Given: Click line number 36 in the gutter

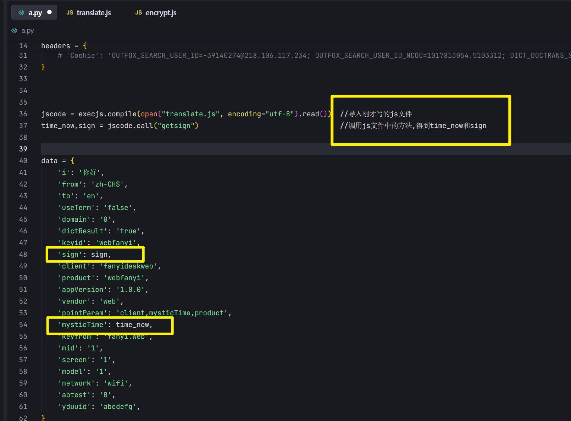Looking at the screenshot, I should coord(23,114).
